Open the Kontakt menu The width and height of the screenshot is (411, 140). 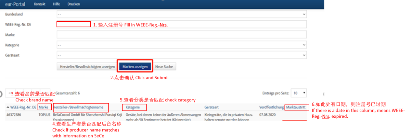tap(40, 4)
